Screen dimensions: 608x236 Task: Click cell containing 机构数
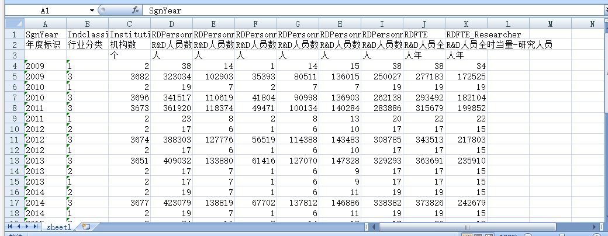(x=130, y=45)
